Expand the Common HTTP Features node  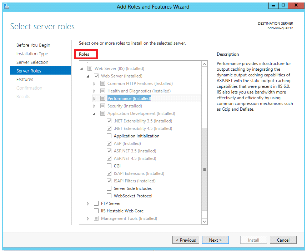pos(95,84)
